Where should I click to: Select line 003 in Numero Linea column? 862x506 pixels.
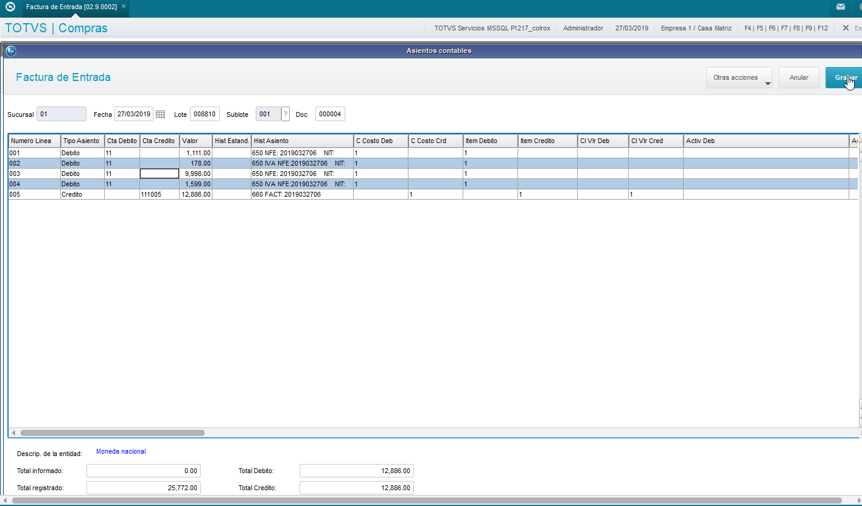click(35, 174)
